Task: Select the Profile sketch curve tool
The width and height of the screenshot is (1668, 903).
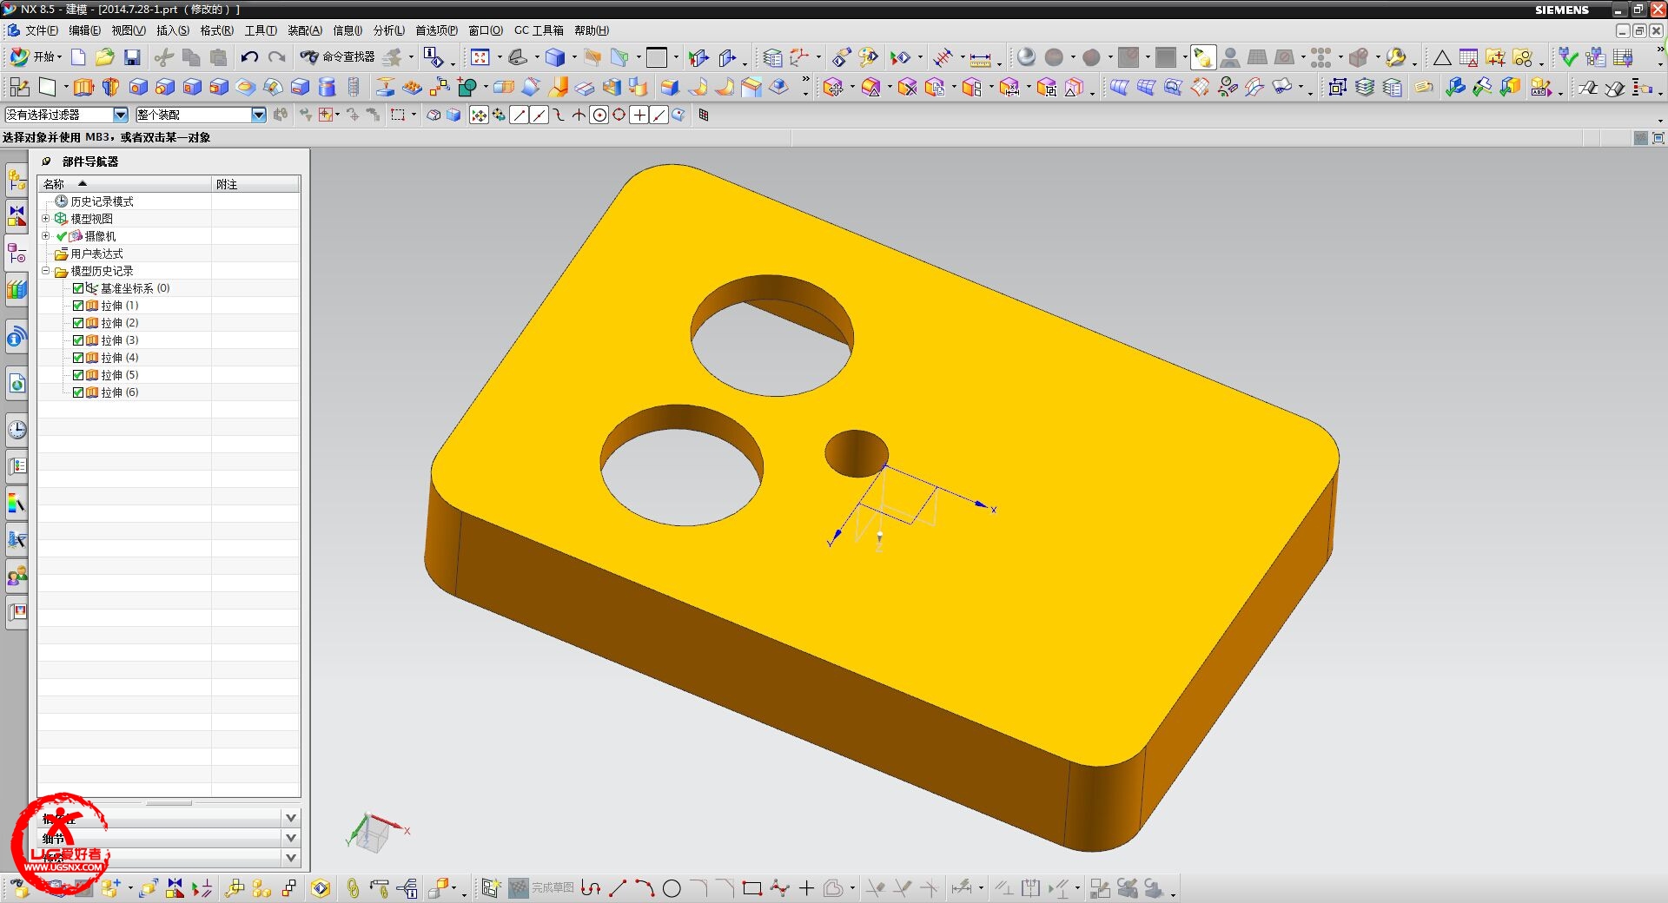Action: 591,888
